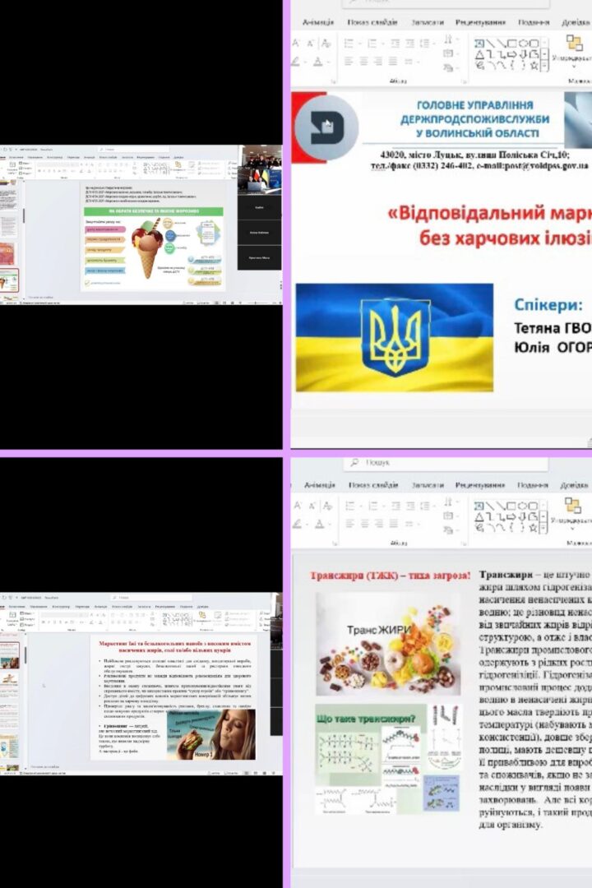Justify paragraph text in ribbon above the Трансжири slide

[393, 524]
